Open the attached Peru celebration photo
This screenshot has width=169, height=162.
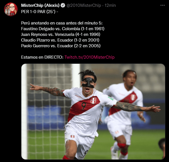pyautogui.click(x=93, y=112)
